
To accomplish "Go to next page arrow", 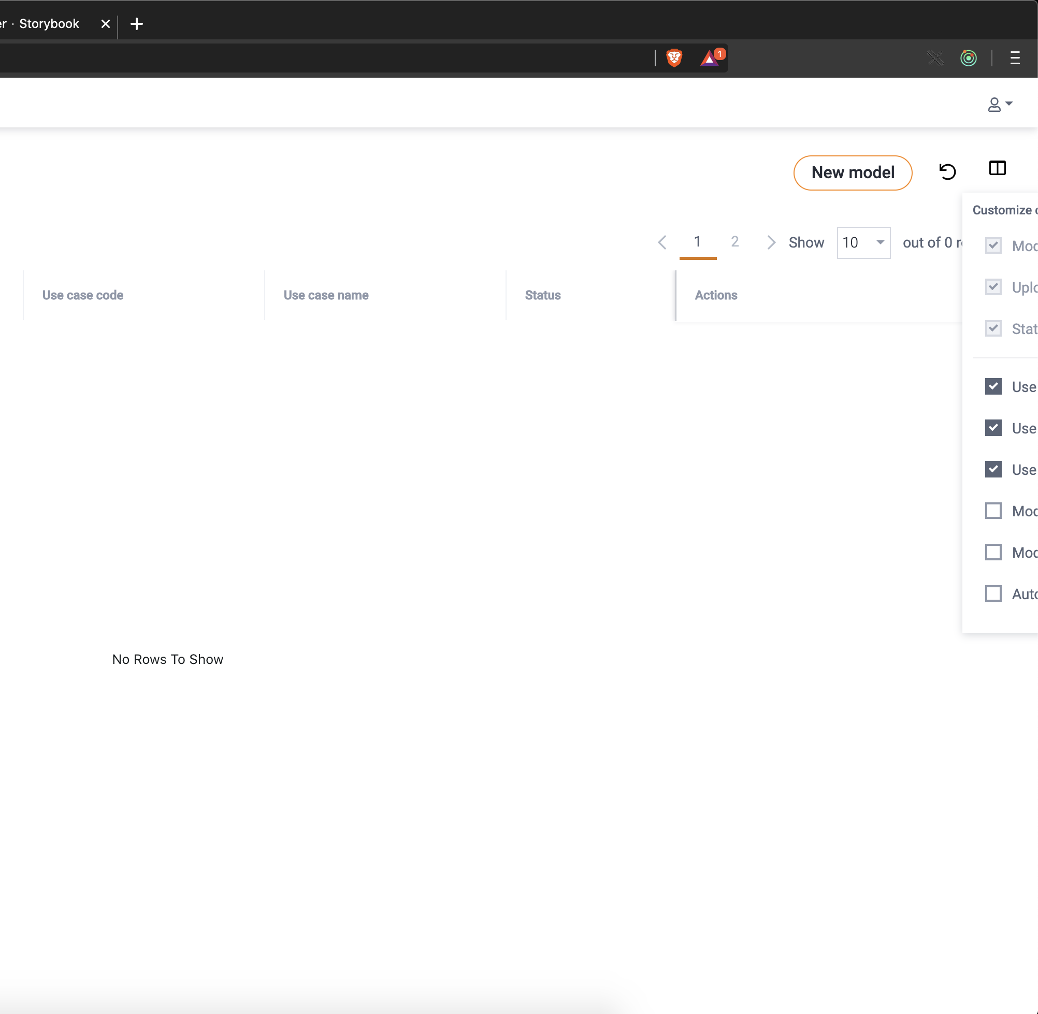I will 771,242.
